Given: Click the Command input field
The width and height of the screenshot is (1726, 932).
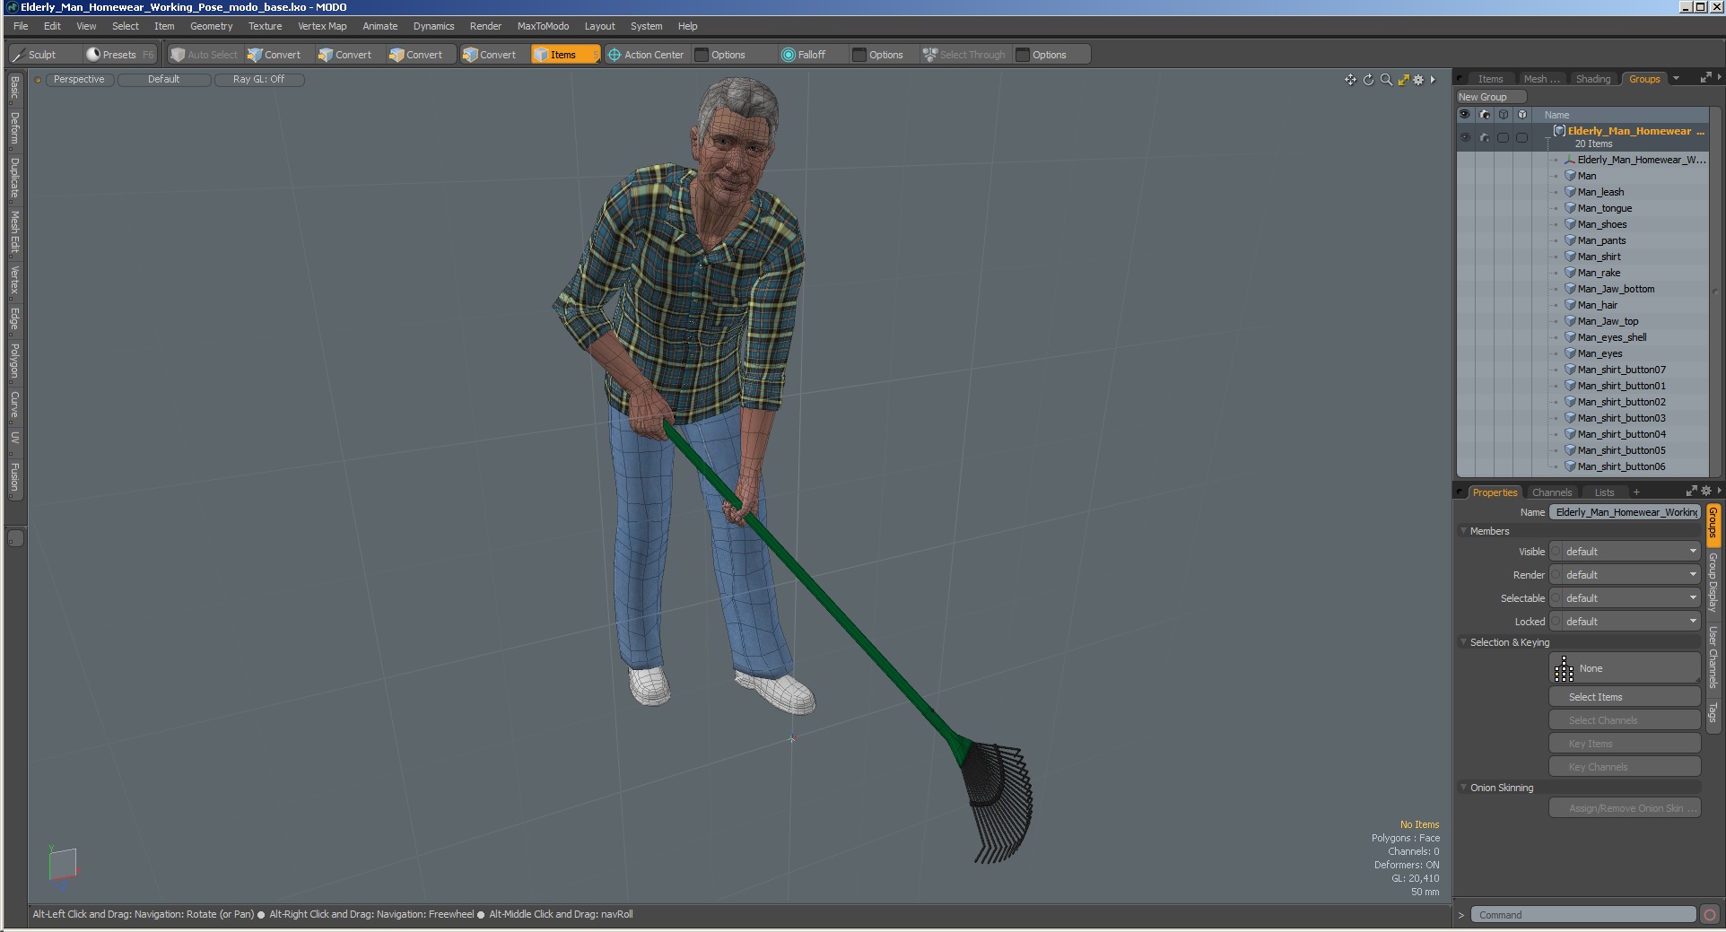Looking at the screenshot, I should pyautogui.click(x=1583, y=915).
